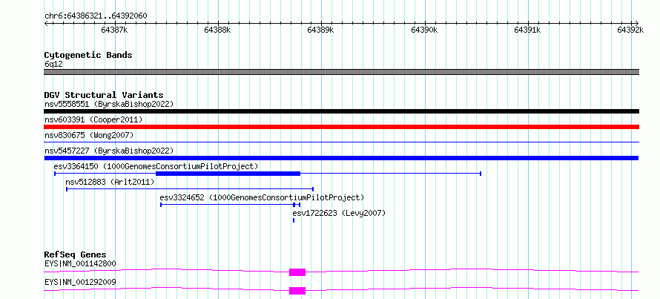
Task: Click the 6q12 band label
Action: tap(53, 65)
